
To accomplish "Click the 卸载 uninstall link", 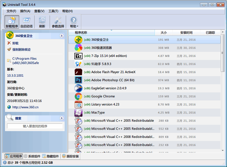I will click(x=15, y=43).
